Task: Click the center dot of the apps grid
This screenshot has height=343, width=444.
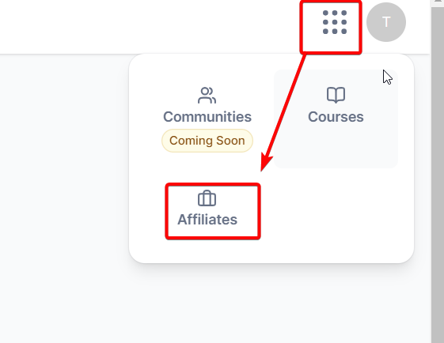Action: pos(335,22)
